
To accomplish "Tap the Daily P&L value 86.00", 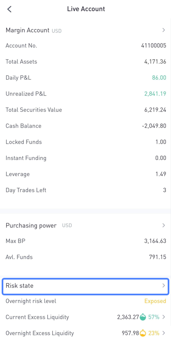I will coord(159,78).
